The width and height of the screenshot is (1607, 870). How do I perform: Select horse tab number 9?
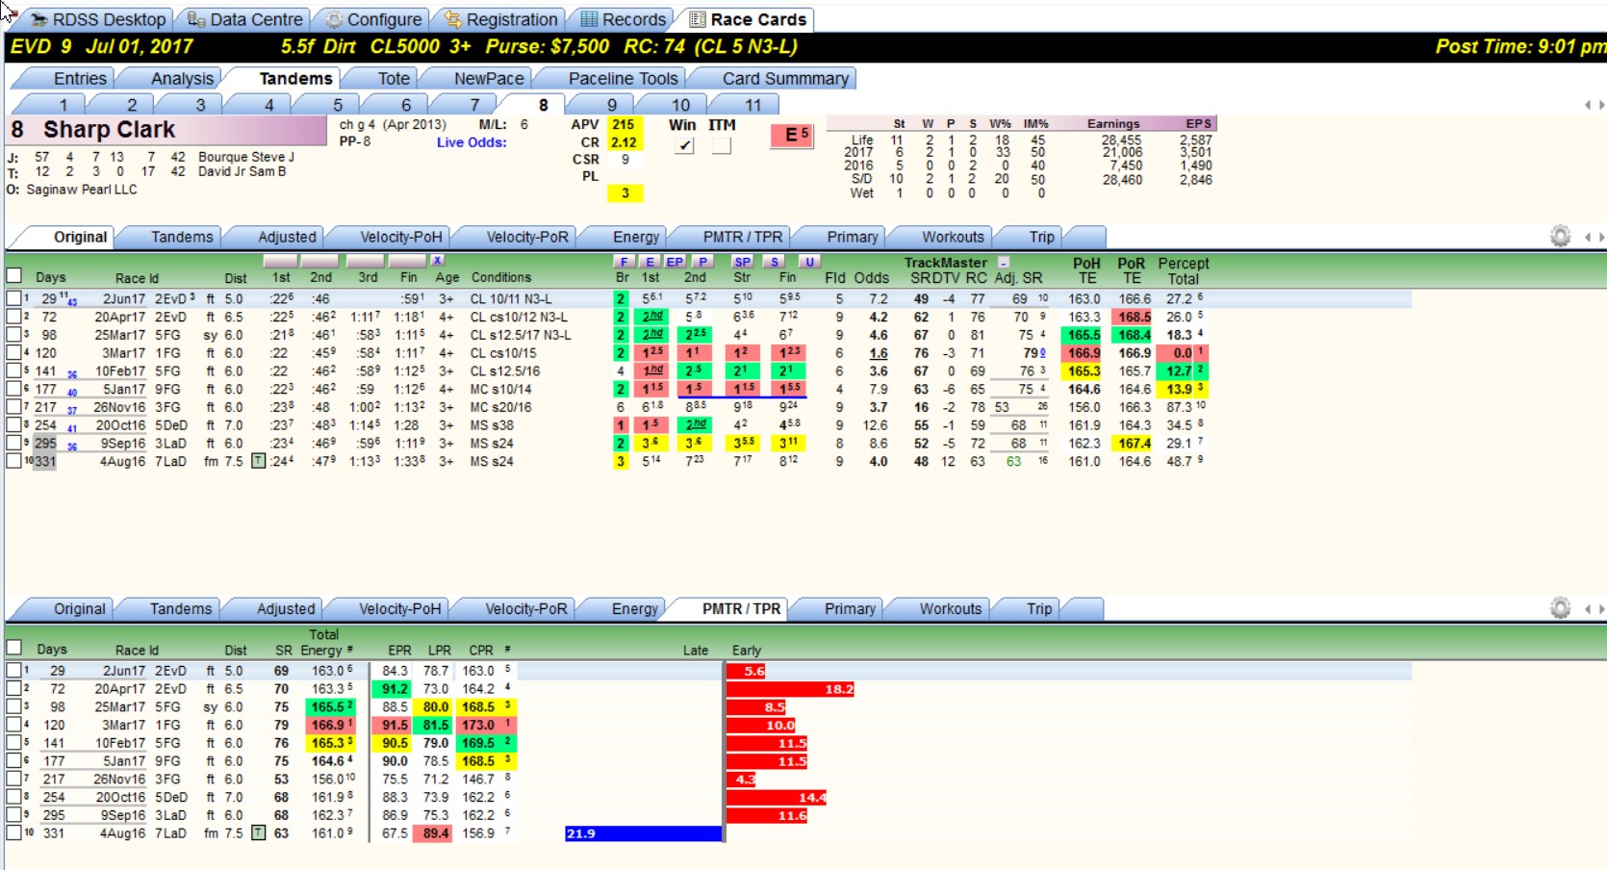(612, 105)
